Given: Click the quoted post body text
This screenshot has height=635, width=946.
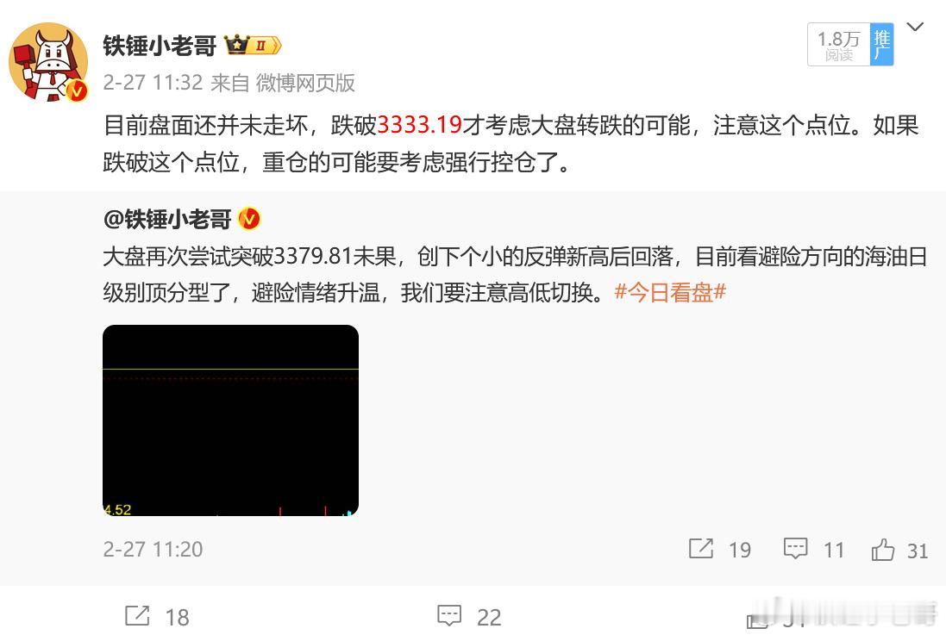Looking at the screenshot, I should point(515,274).
